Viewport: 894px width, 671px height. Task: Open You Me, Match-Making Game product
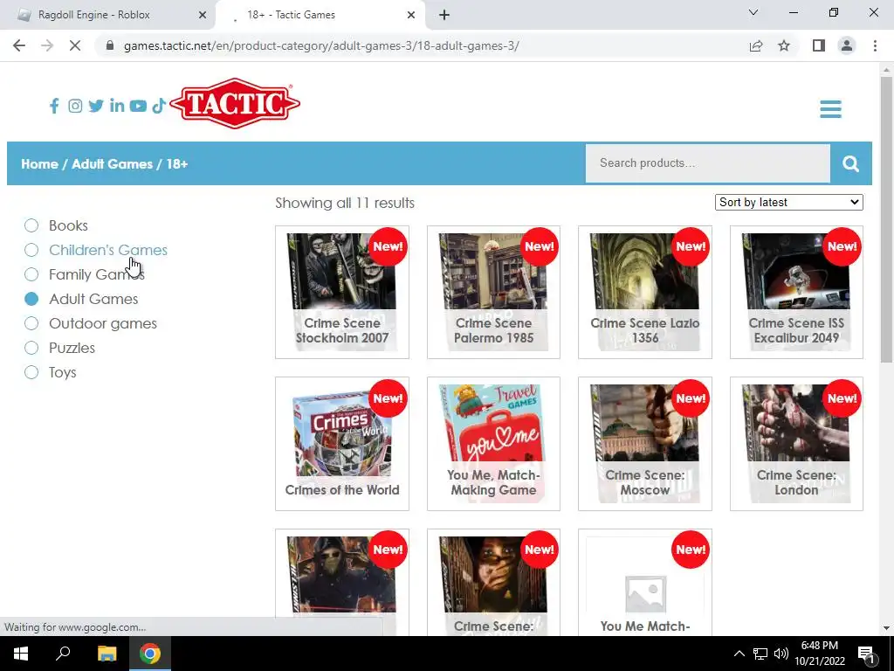(494, 444)
